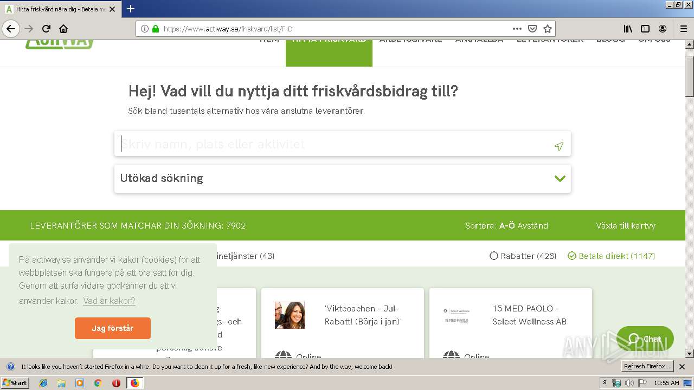Viewport: 694px width, 390px height.
Task: Click the Show desktop button
Action: 687,383
